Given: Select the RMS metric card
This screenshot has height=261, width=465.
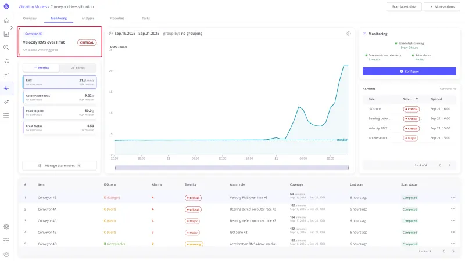Looking at the screenshot, I should 60,82.
